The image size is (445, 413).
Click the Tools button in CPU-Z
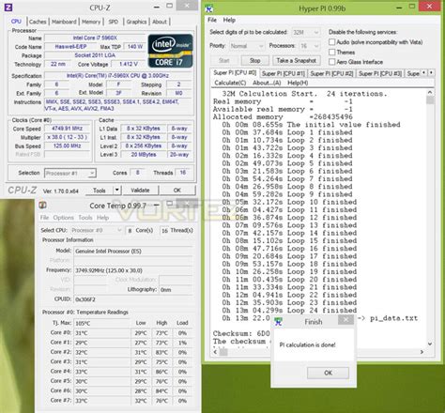click(100, 190)
